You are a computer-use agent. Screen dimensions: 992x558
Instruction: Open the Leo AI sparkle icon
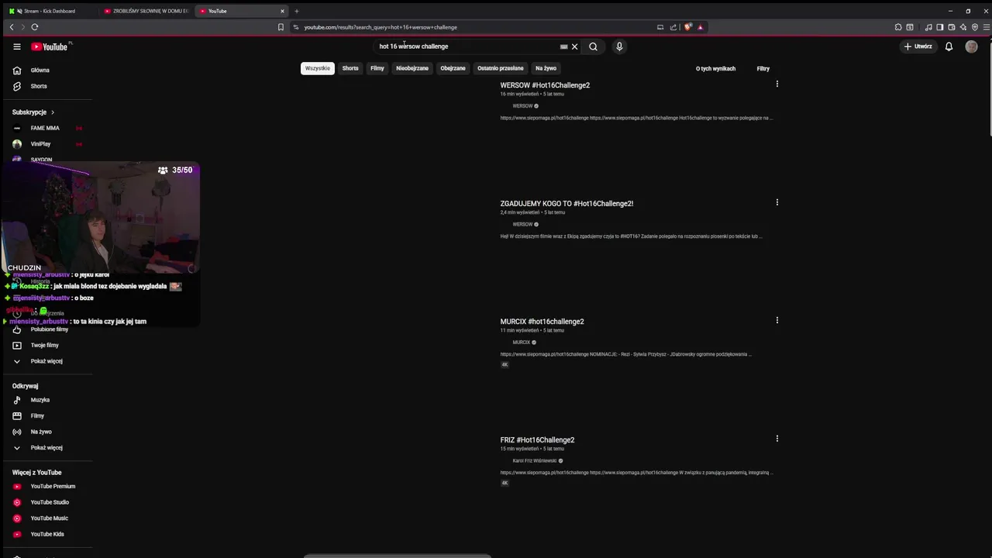coord(963,27)
